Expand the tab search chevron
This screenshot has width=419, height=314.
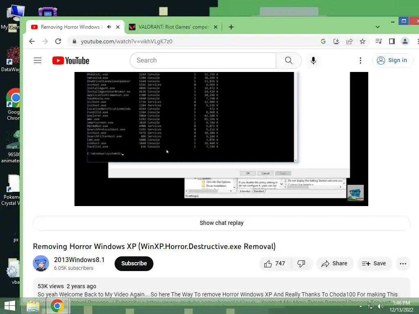pyautogui.click(x=377, y=27)
